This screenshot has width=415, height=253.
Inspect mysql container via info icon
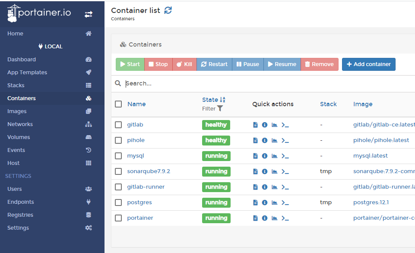point(265,156)
